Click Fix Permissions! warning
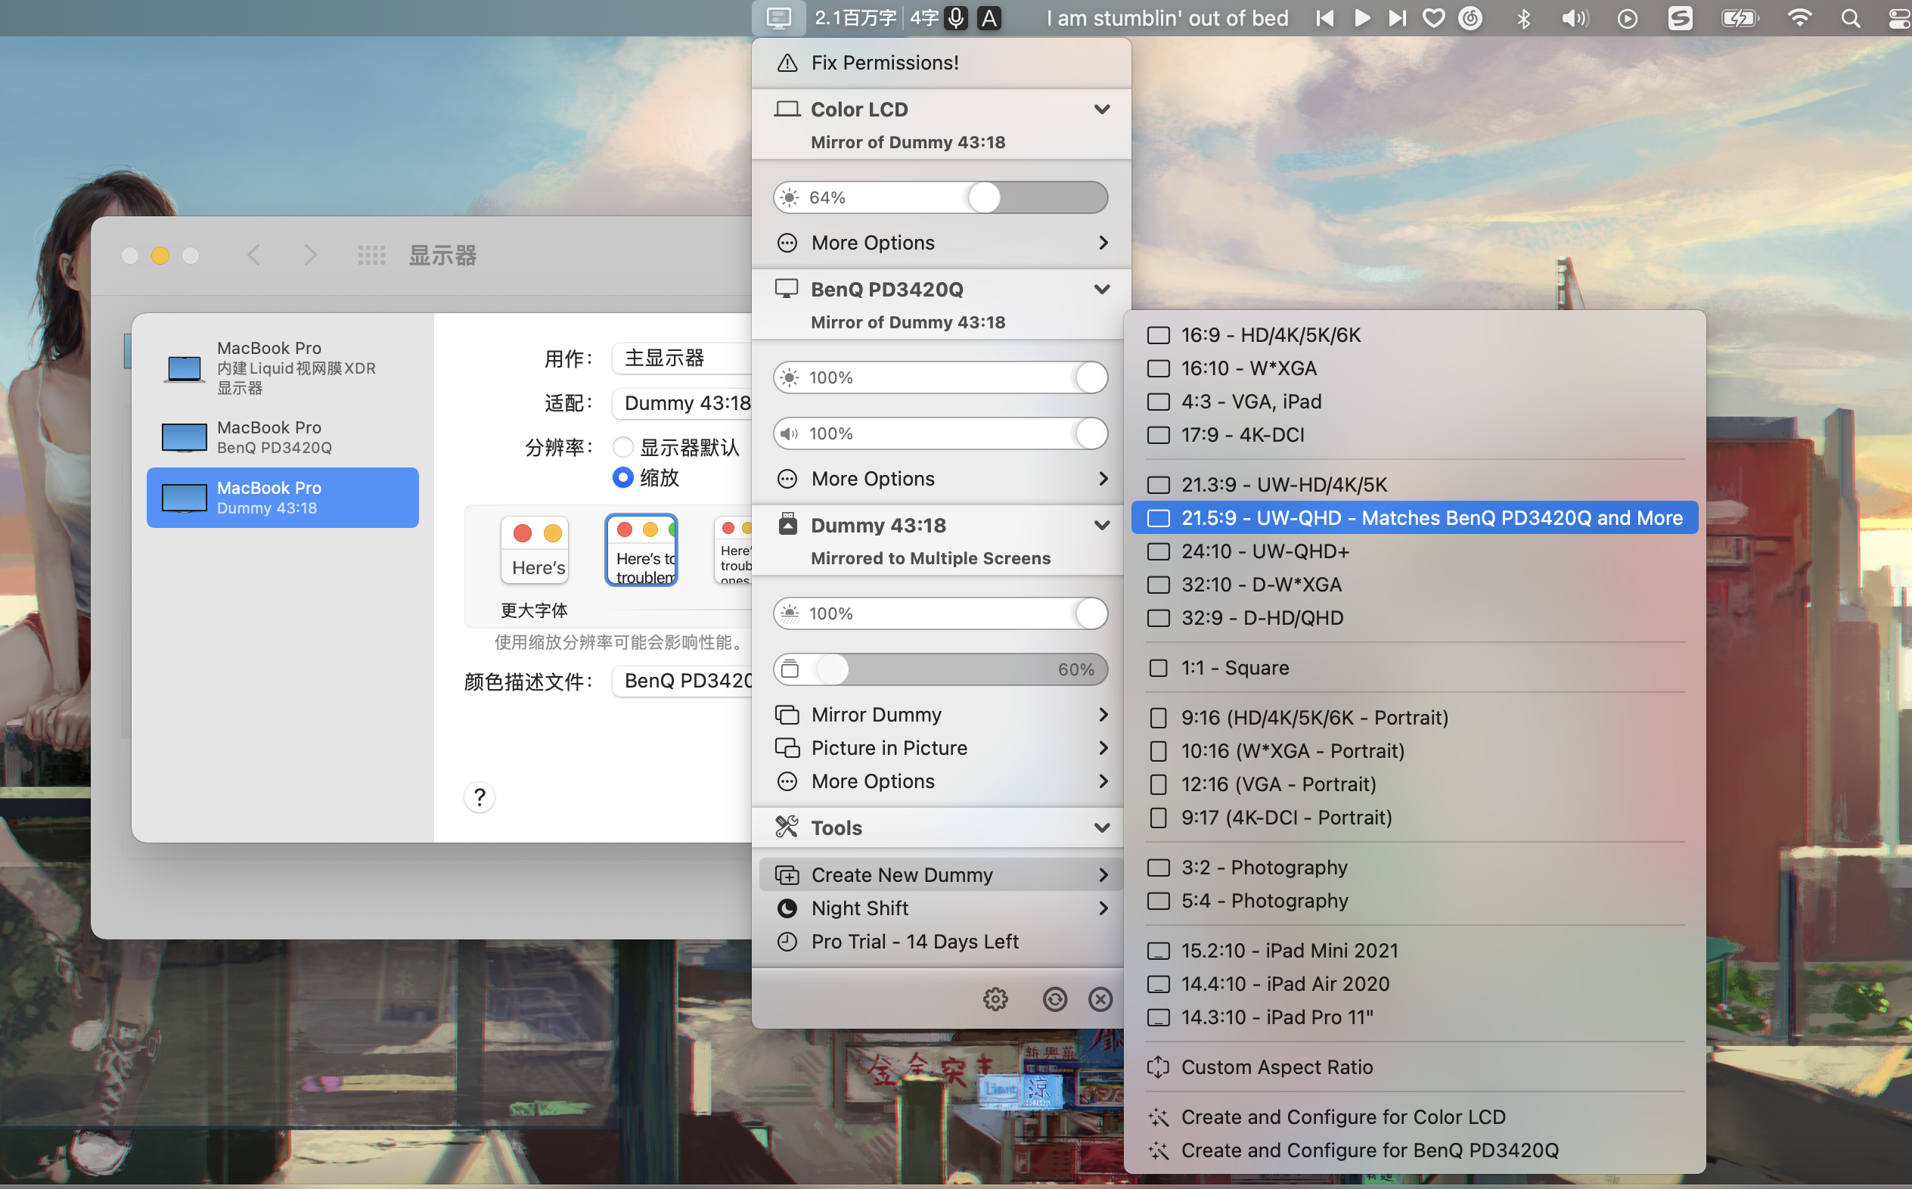This screenshot has height=1189, width=1912. click(883, 63)
